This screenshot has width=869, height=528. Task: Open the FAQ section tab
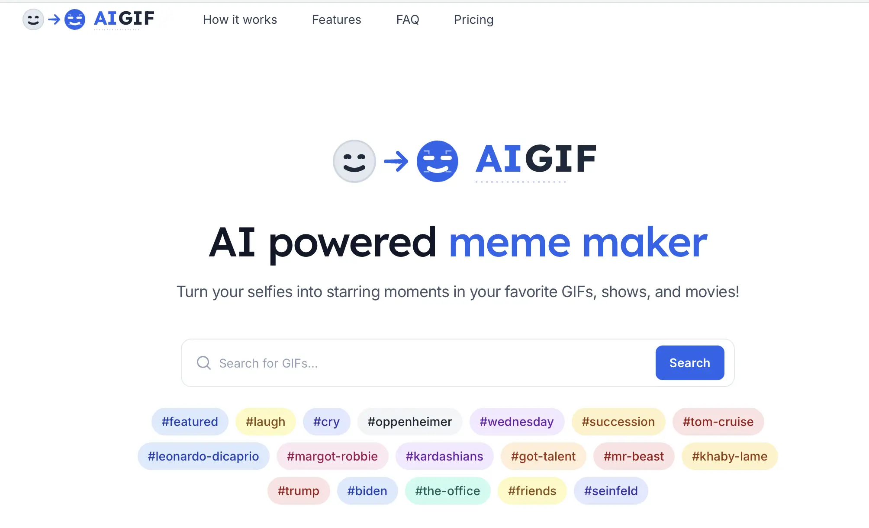point(408,19)
